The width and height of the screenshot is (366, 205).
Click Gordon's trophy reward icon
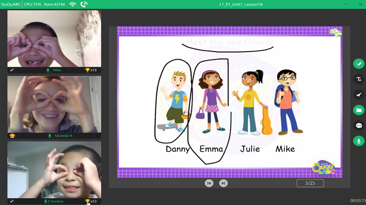pos(87,201)
